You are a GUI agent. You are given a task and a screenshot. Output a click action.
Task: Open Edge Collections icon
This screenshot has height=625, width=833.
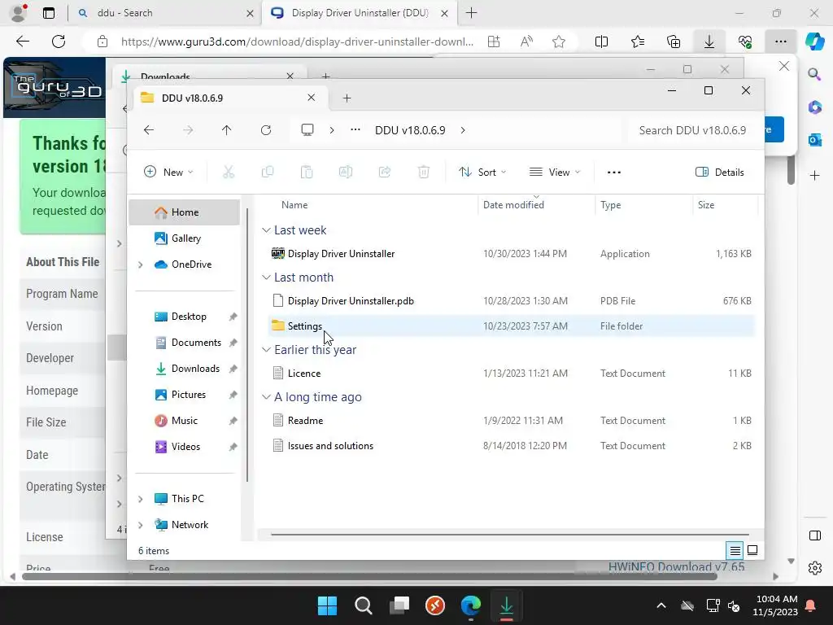point(673,42)
